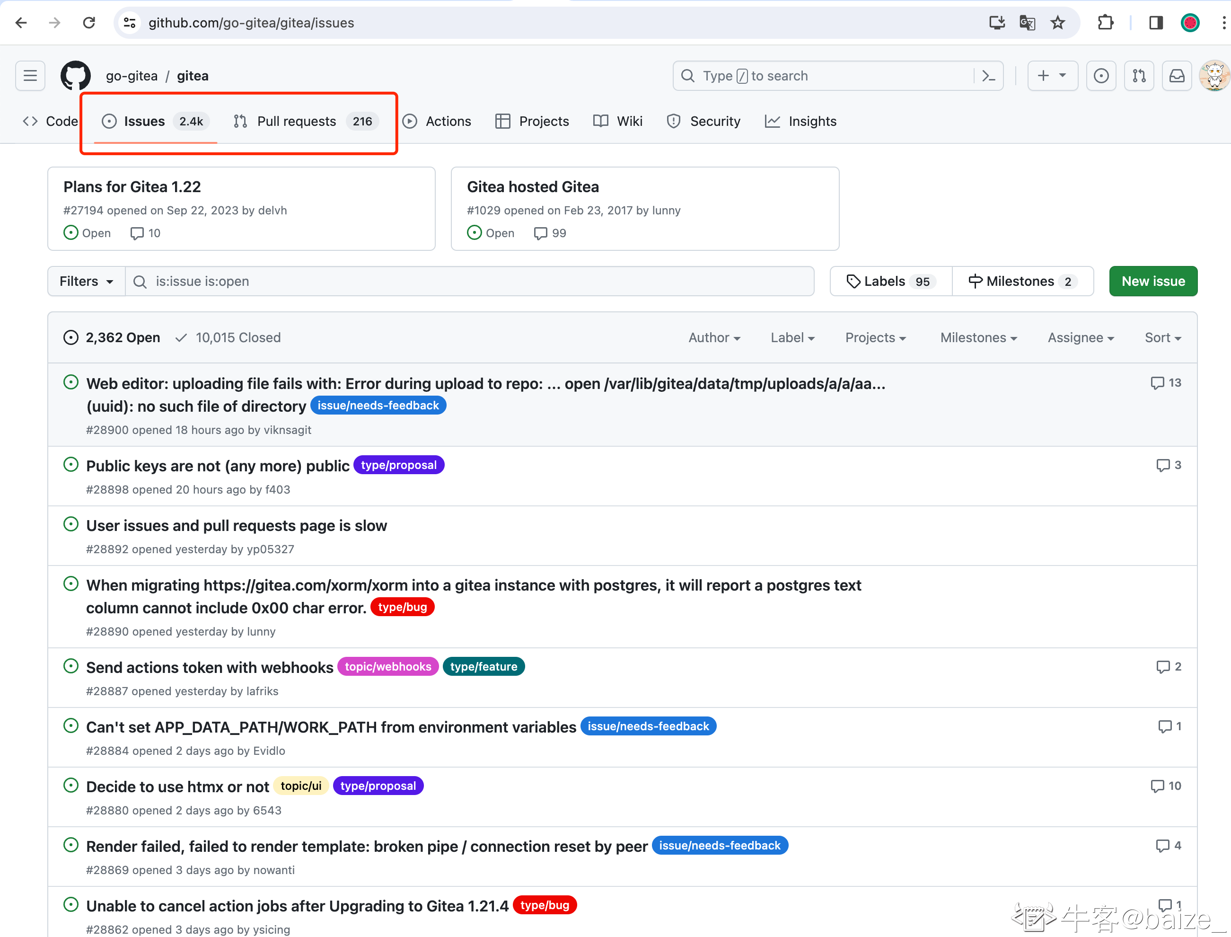Open the GitHub user avatar menu
This screenshot has width=1231, height=937.
[1215, 76]
